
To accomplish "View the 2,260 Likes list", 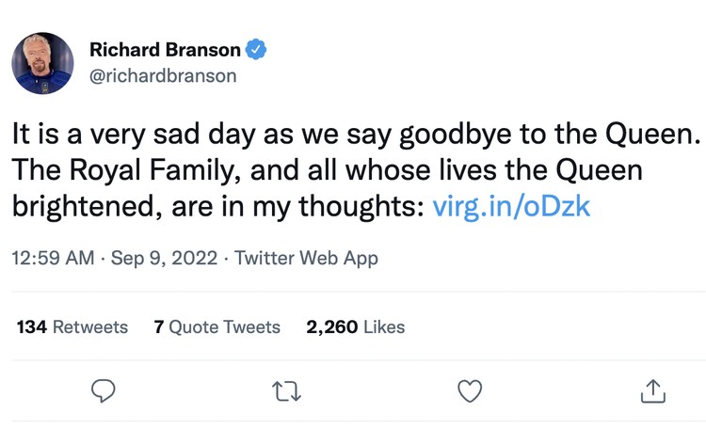I will tap(356, 326).
